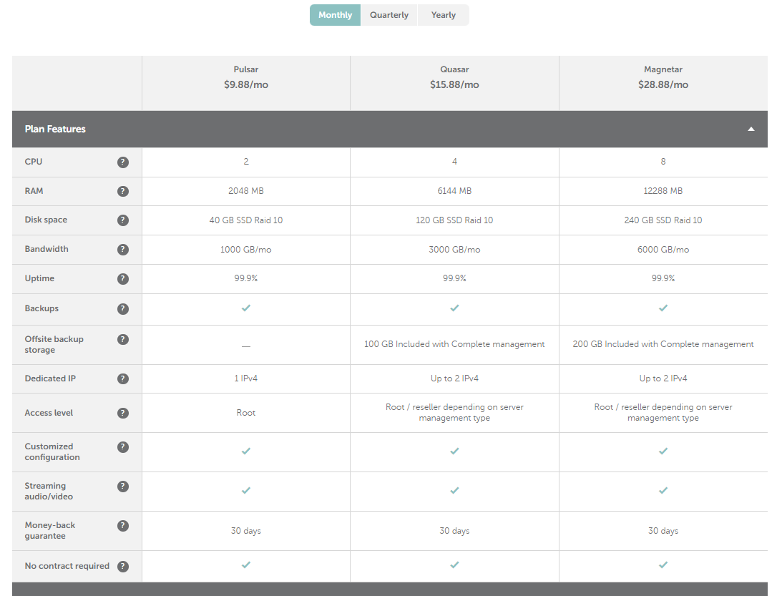Click the Money-back guarantee help icon
This screenshot has height=596, width=782.
pyautogui.click(x=123, y=526)
